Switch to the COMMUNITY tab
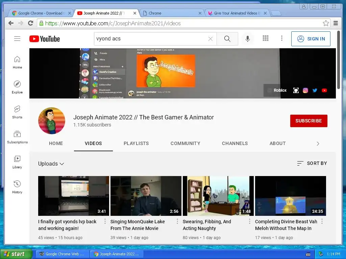 coord(186,143)
